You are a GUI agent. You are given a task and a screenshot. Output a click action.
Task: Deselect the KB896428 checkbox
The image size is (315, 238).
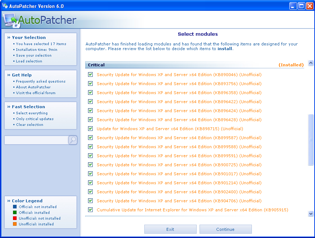pyautogui.click(x=91, y=120)
